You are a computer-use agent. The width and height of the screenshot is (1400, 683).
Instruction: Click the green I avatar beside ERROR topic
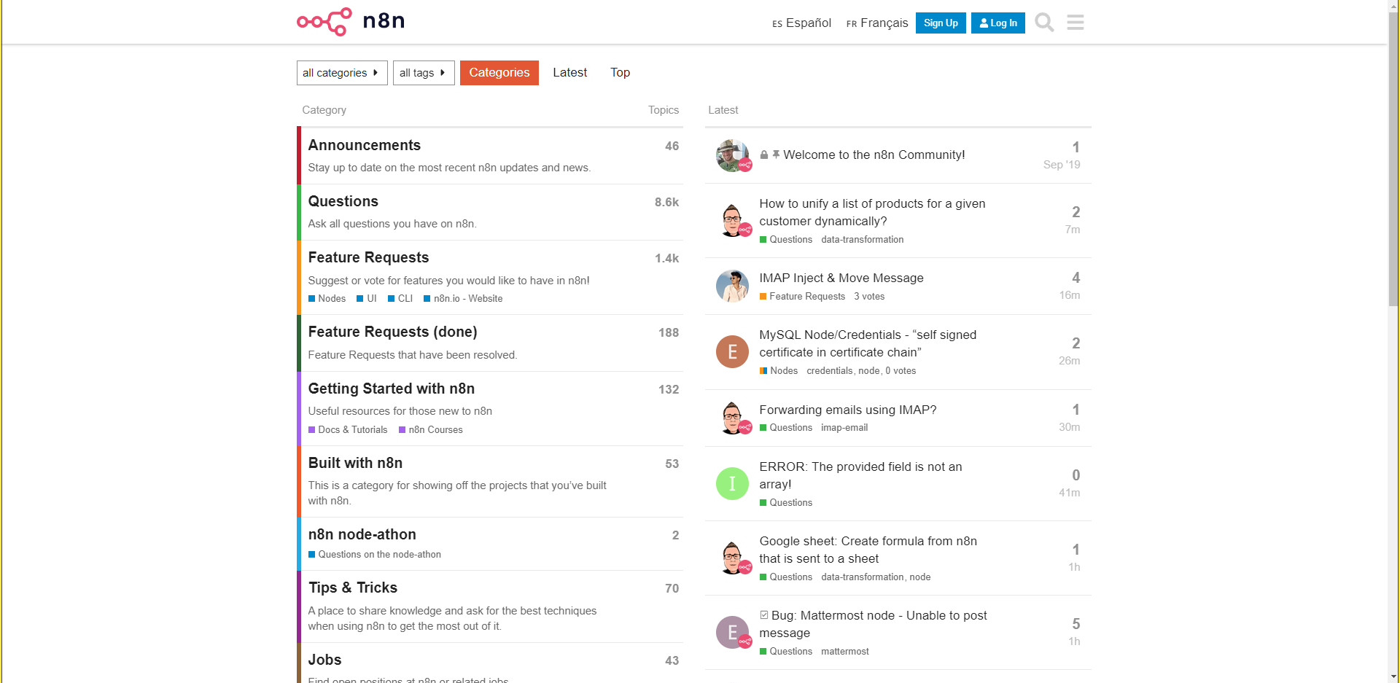732,483
